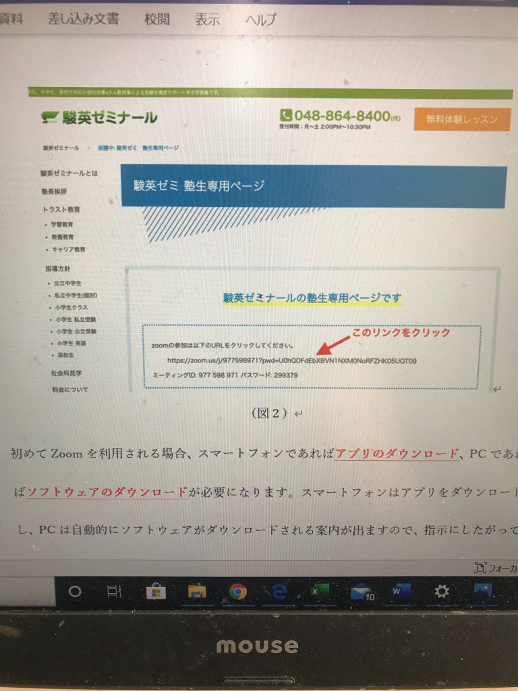The image size is (518, 691).
Task: Click the Focus mode icon in status bar
Action: click(480, 568)
